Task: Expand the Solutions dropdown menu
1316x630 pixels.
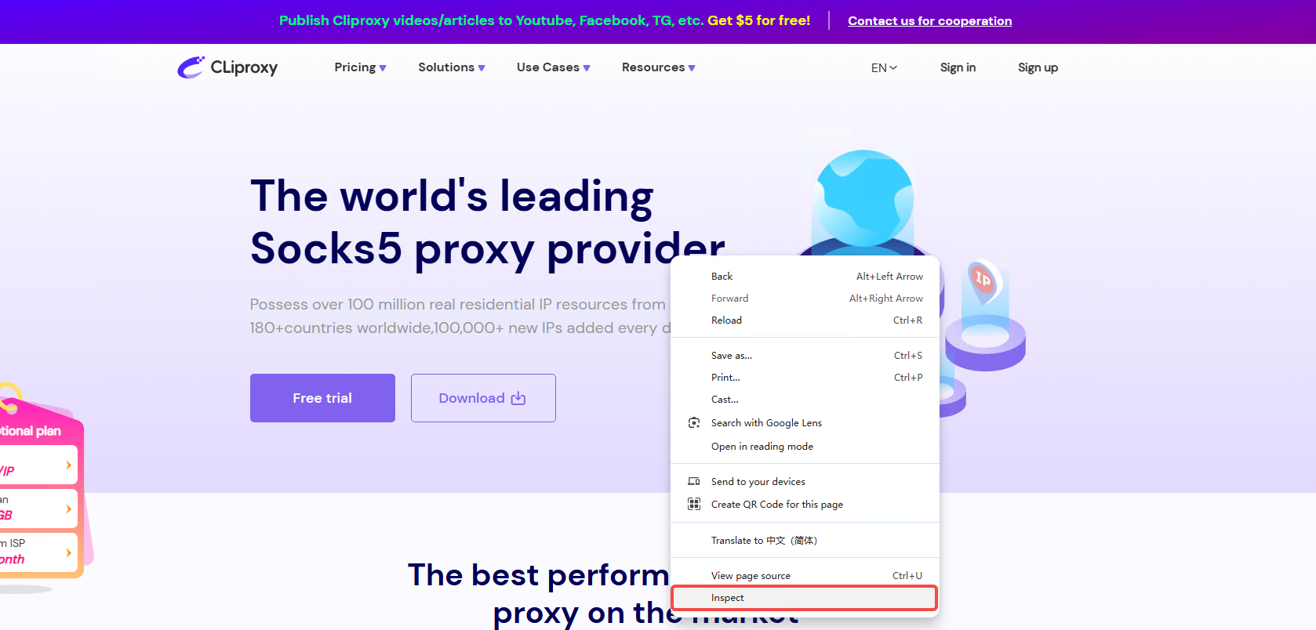Action: point(452,67)
